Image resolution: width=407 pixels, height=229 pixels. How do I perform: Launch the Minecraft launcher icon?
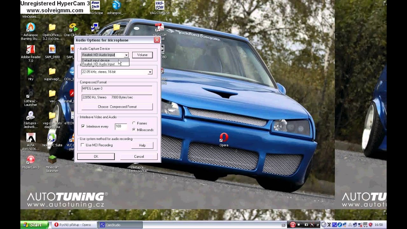tap(52, 164)
